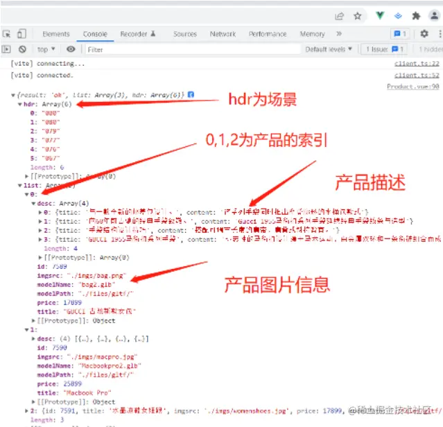
Task: Click the messages badge showing 1
Action: tap(400, 34)
